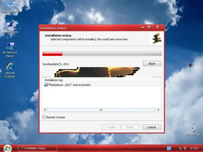Abort the current installation
This screenshot has width=203, height=152.
click(x=152, y=64)
